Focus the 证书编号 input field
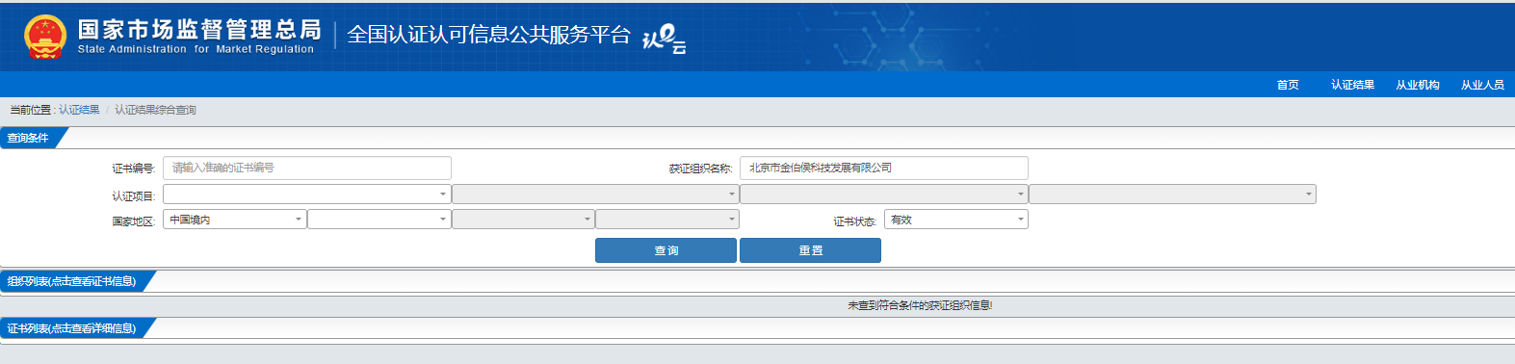Screen dimensions: 1515x364 tap(307, 168)
